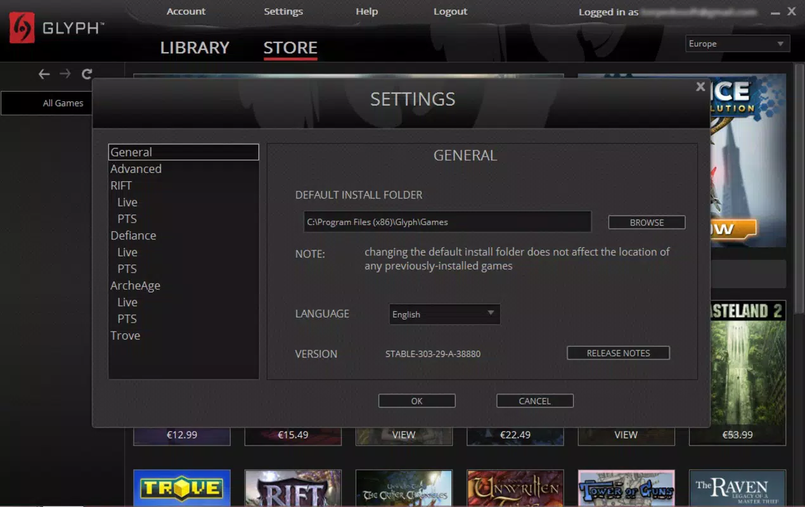Close the Settings dialog with X
This screenshot has height=507, width=805.
[700, 87]
